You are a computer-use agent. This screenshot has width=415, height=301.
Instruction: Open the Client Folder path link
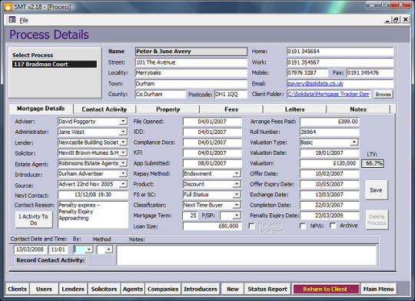point(328,94)
